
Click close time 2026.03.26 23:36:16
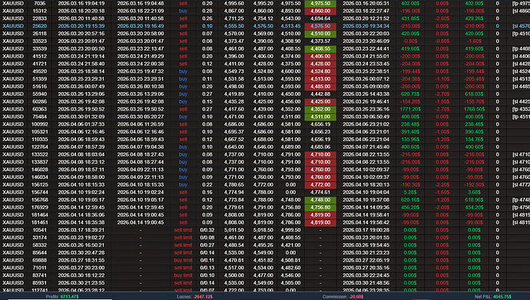tap(366, 109)
